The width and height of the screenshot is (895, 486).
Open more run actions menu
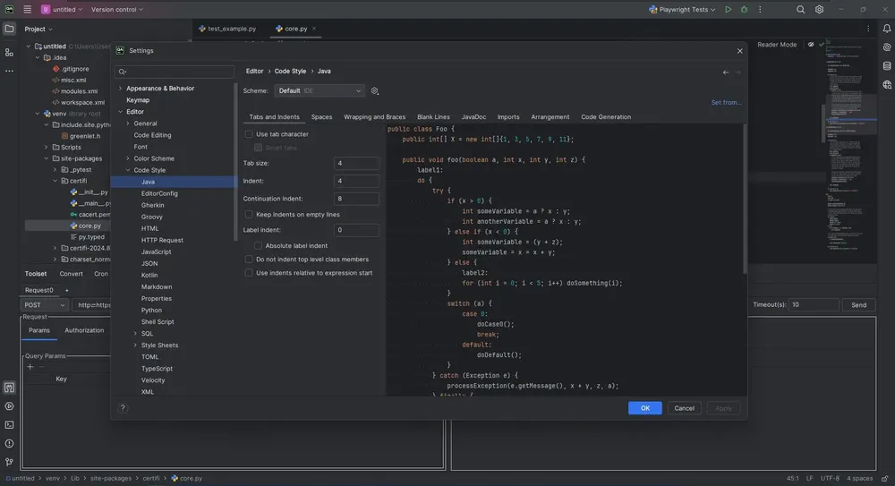(x=760, y=10)
